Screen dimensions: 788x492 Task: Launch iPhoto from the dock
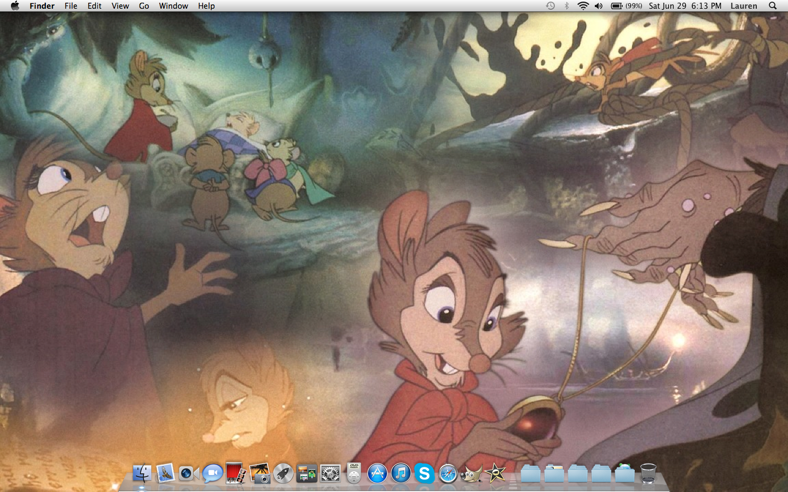[x=259, y=473]
